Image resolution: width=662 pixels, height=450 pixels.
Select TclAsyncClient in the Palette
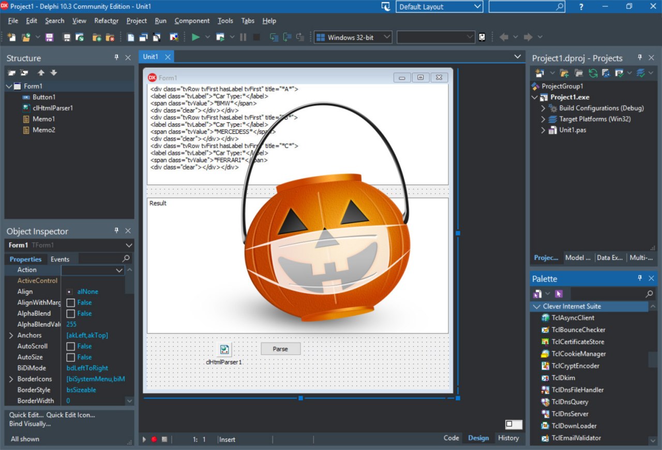point(573,318)
